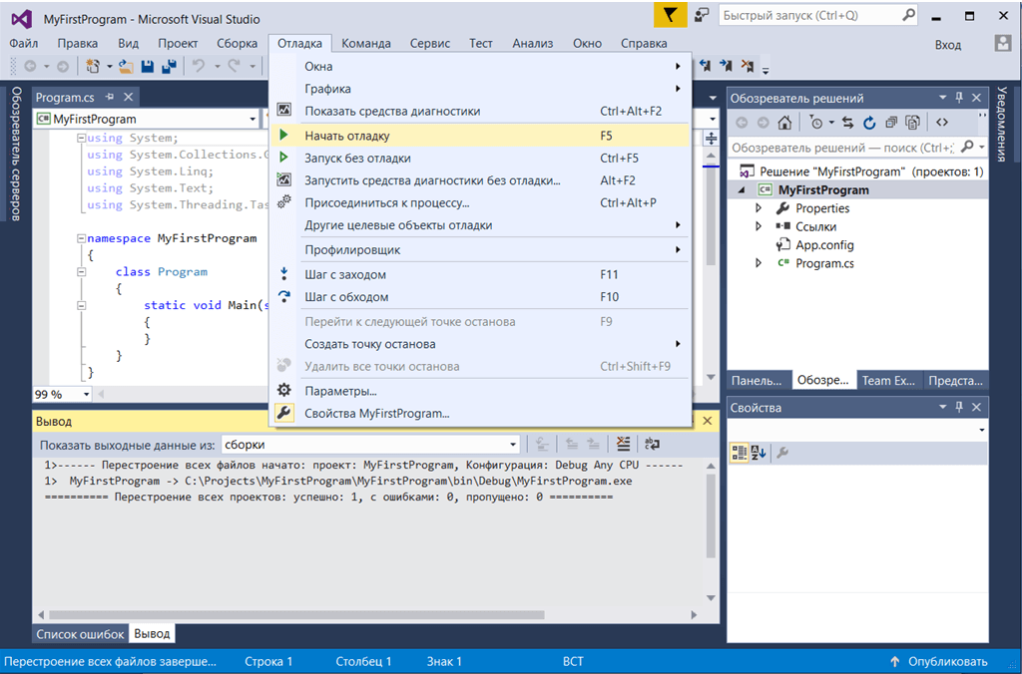Open Уведомления side tab
This screenshot has width=1022, height=674.
pyautogui.click(x=1002, y=124)
